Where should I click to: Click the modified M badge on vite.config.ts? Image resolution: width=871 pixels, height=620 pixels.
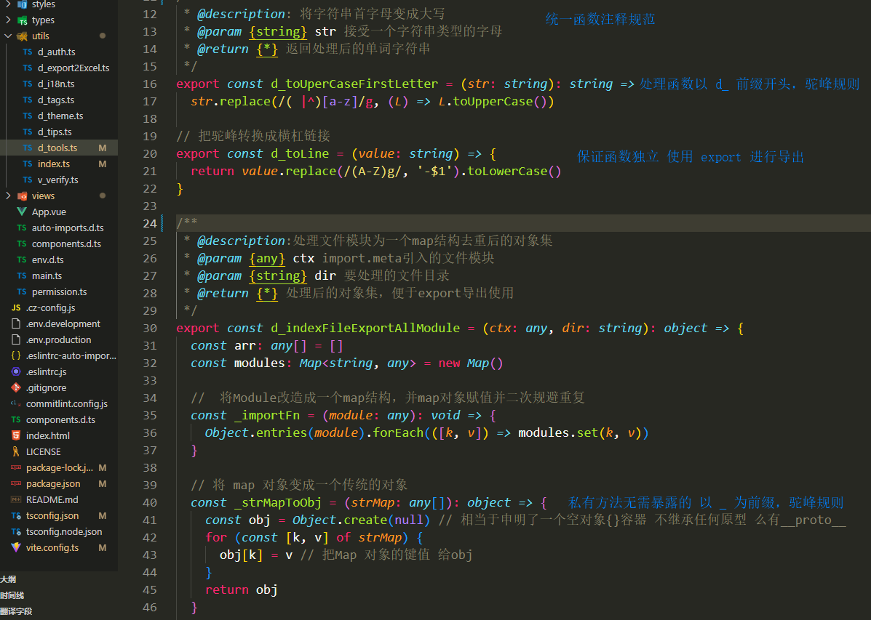pyautogui.click(x=103, y=548)
